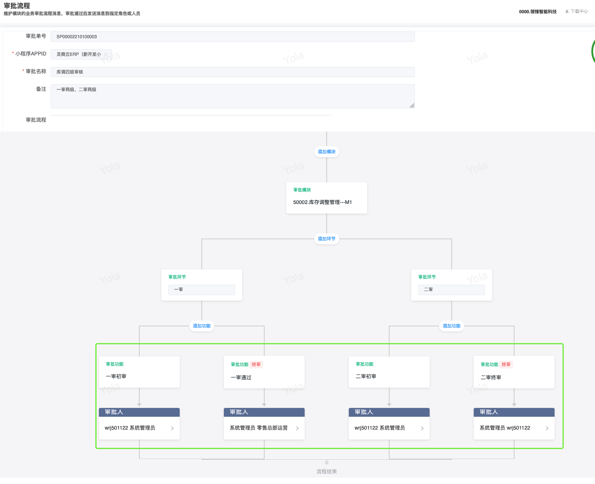The height and width of the screenshot is (484, 595).
Task: Click the 终审 tag on 一审通过
Action: [256, 365]
